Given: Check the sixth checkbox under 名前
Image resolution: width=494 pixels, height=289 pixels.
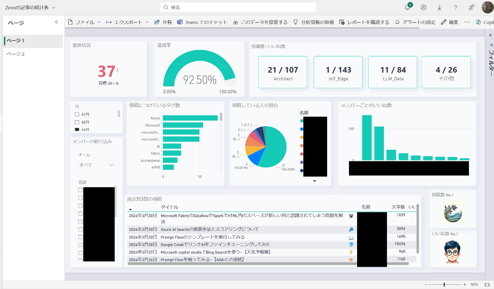Looking at the screenshot, I should pyautogui.click(x=80, y=229).
